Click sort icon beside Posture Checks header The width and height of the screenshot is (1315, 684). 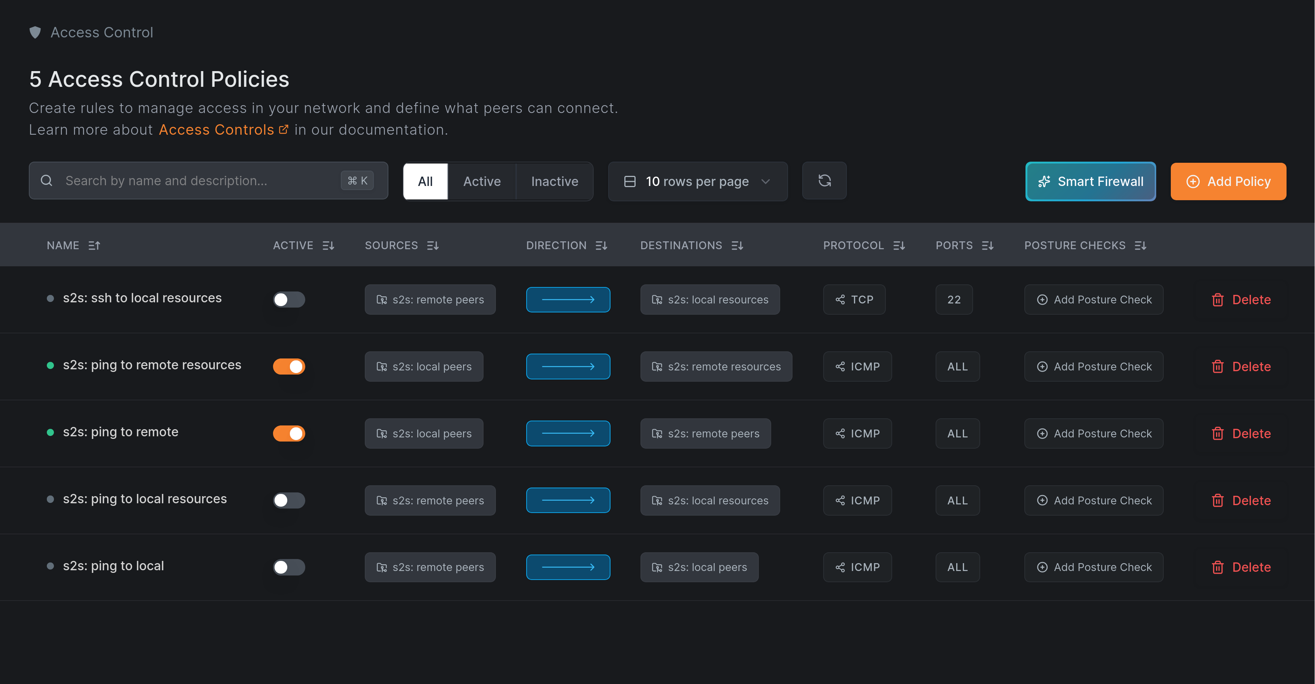pyautogui.click(x=1140, y=246)
